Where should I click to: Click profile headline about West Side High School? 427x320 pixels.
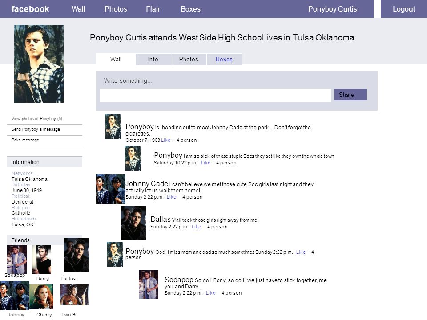tap(222, 37)
